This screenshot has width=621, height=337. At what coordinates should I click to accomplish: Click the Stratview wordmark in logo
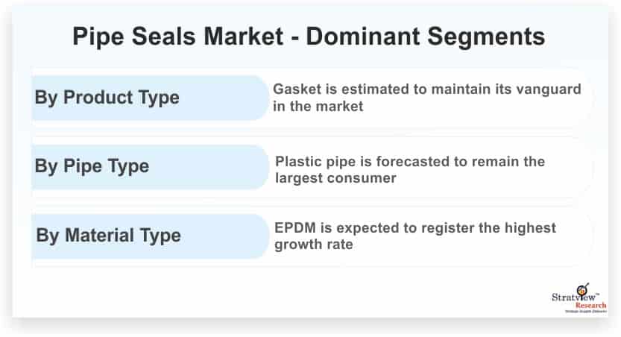[x=574, y=297]
